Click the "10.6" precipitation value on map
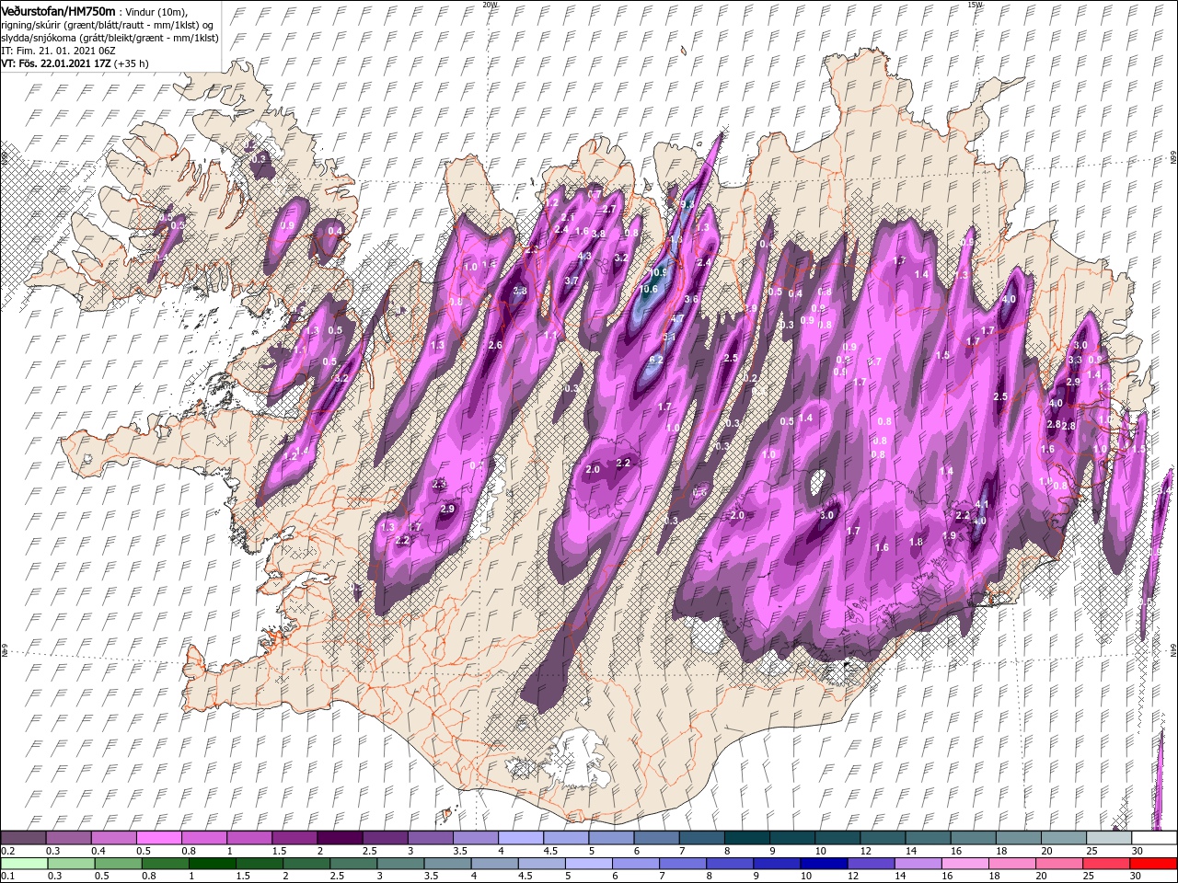 click(x=649, y=289)
